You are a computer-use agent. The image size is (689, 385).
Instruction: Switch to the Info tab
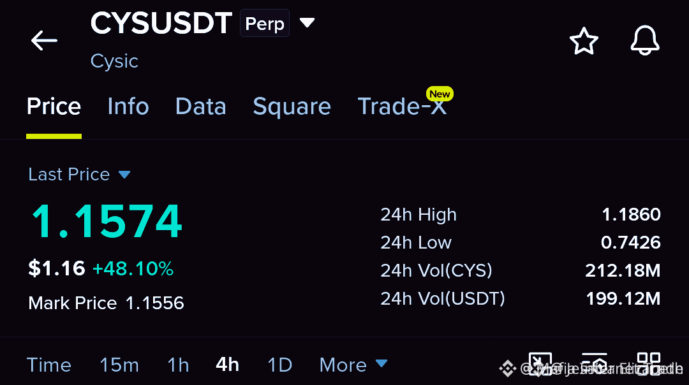128,106
